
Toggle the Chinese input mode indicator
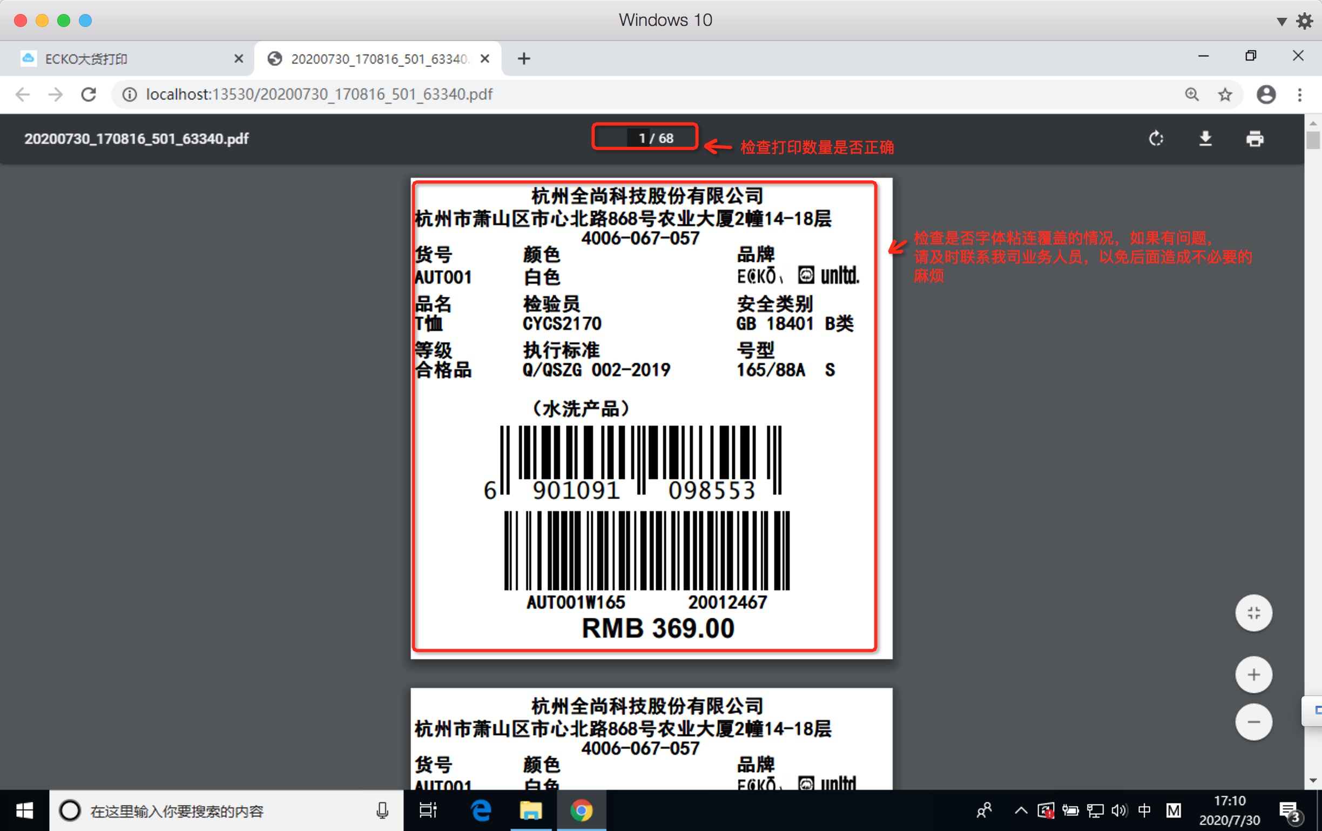[1144, 810]
